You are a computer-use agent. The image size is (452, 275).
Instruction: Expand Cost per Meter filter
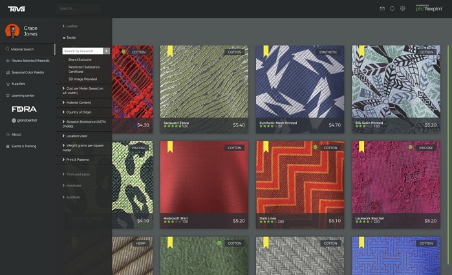click(63, 88)
